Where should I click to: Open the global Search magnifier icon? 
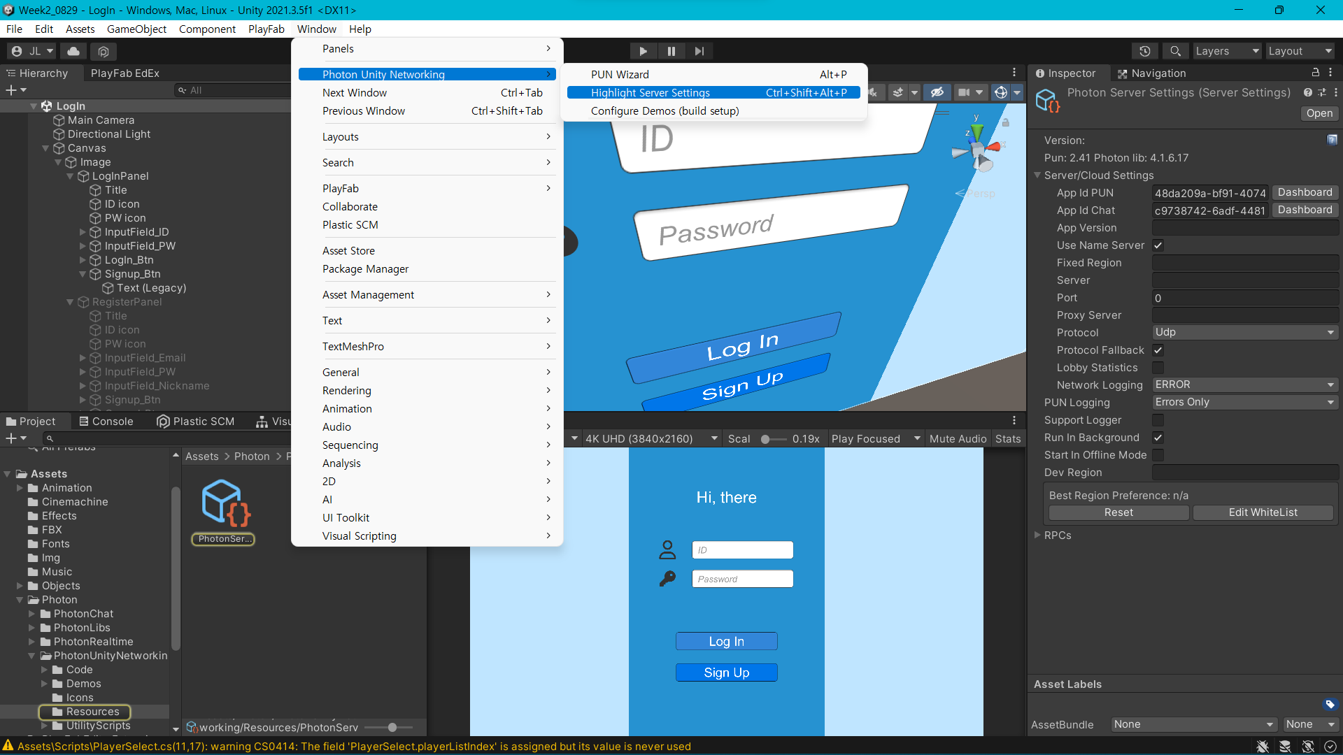[1176, 51]
